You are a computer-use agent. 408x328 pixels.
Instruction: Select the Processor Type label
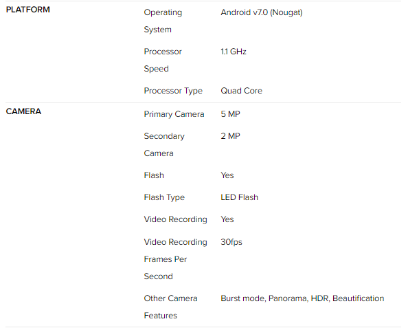[x=173, y=91]
